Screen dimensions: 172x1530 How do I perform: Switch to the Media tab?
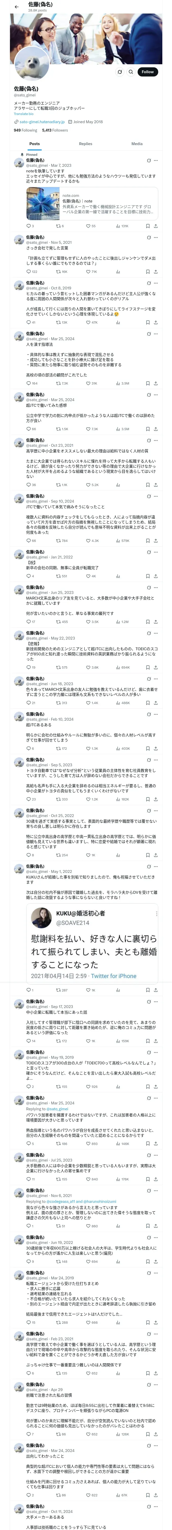137,144
